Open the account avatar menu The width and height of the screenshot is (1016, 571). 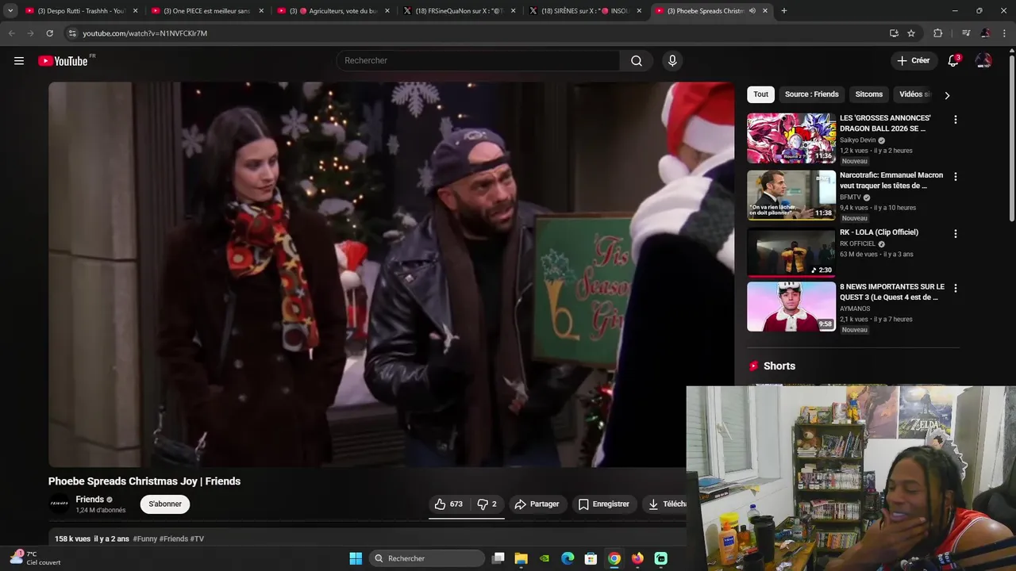[x=983, y=61]
